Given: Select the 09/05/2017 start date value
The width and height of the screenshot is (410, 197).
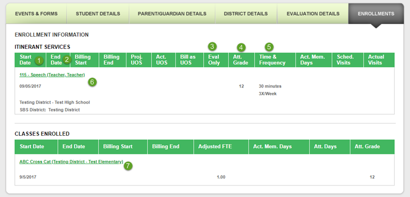Looking at the screenshot, I should (30, 86).
